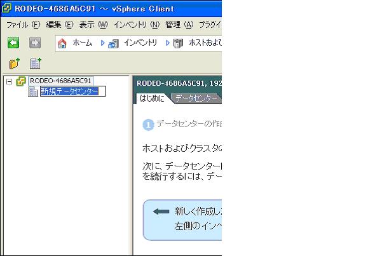Expand the arrow after ホーム breadcrumb
Image resolution: width=389 pixels, height=256 pixels.
click(102, 43)
